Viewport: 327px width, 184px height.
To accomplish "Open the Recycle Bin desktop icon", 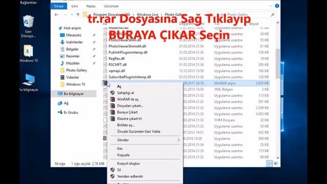I will click(x=29, y=26).
